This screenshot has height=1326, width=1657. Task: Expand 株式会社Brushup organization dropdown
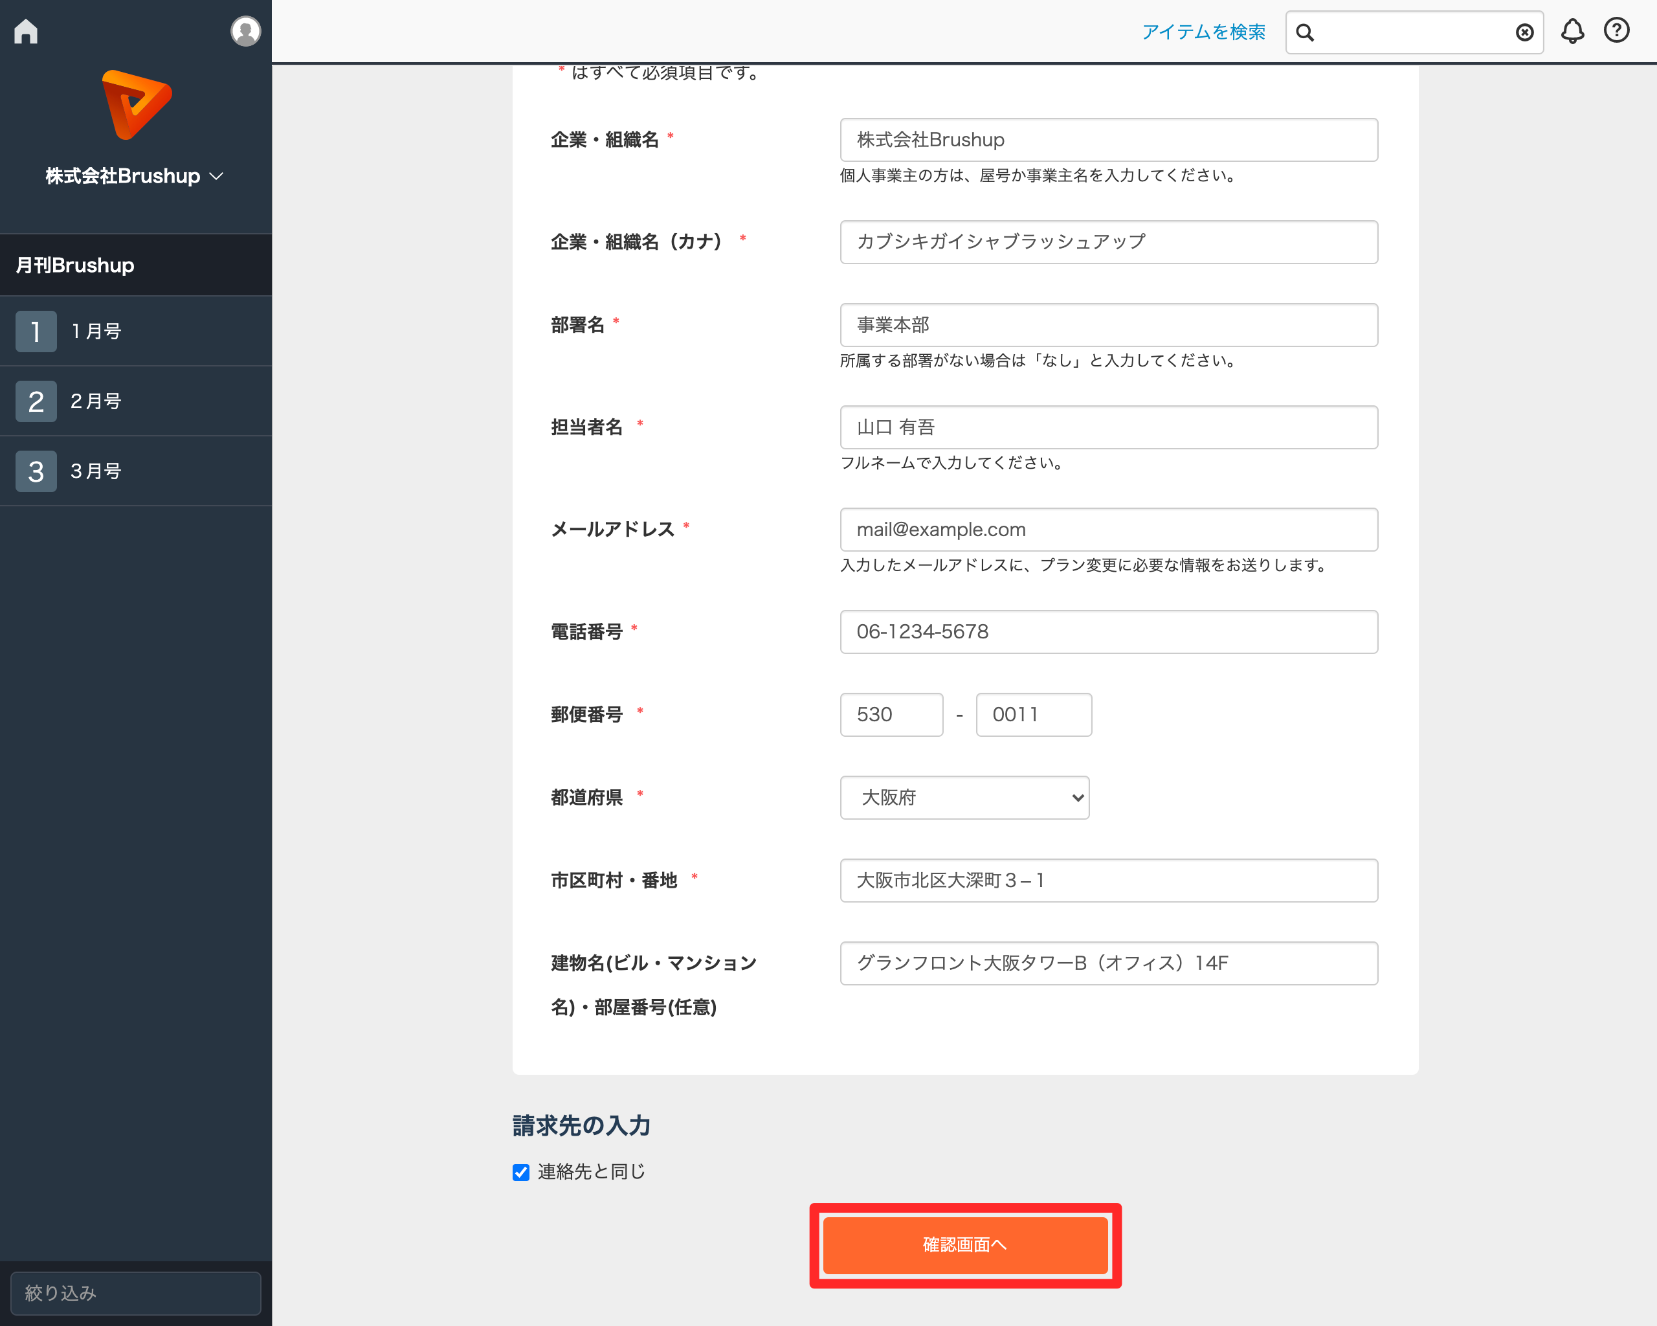(x=135, y=176)
